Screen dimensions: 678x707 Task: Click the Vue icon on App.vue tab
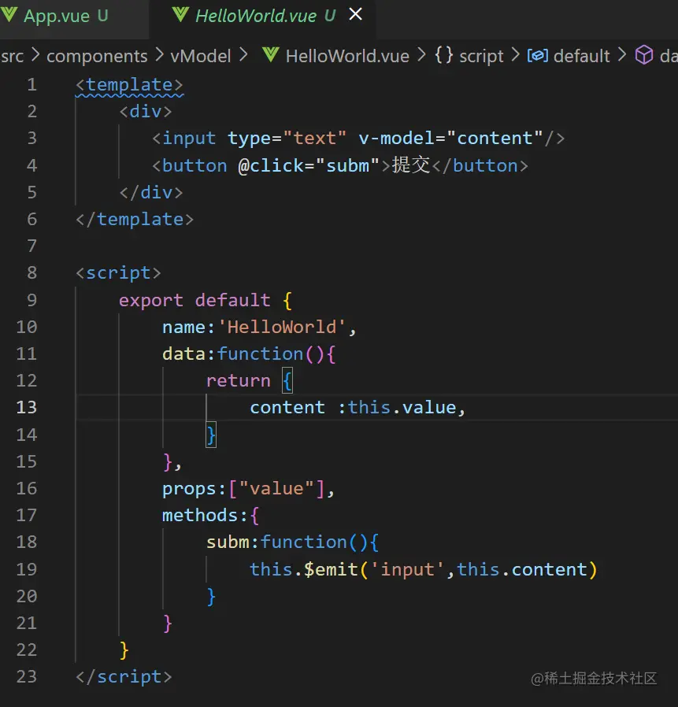tap(9, 15)
